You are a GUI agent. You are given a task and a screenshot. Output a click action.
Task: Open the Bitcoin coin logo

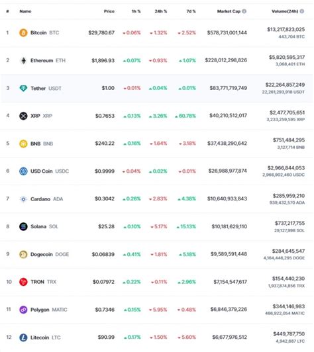point(23,33)
